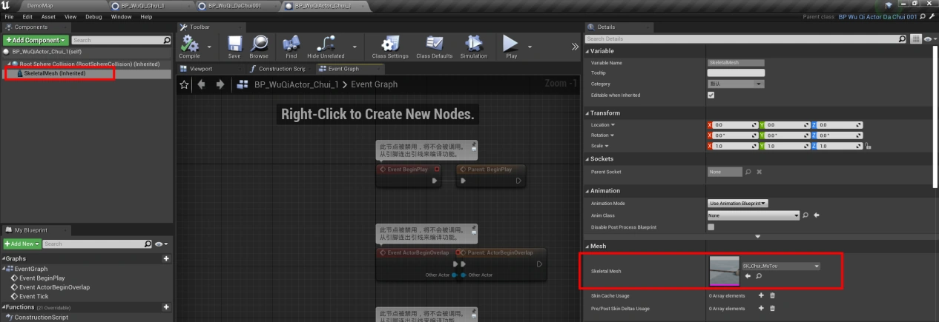Screen dimensions: 939x322
Task: Click the Play toolbar icon
Action: click(511, 44)
